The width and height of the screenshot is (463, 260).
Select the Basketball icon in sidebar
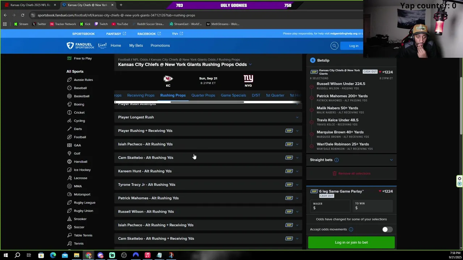(69, 96)
